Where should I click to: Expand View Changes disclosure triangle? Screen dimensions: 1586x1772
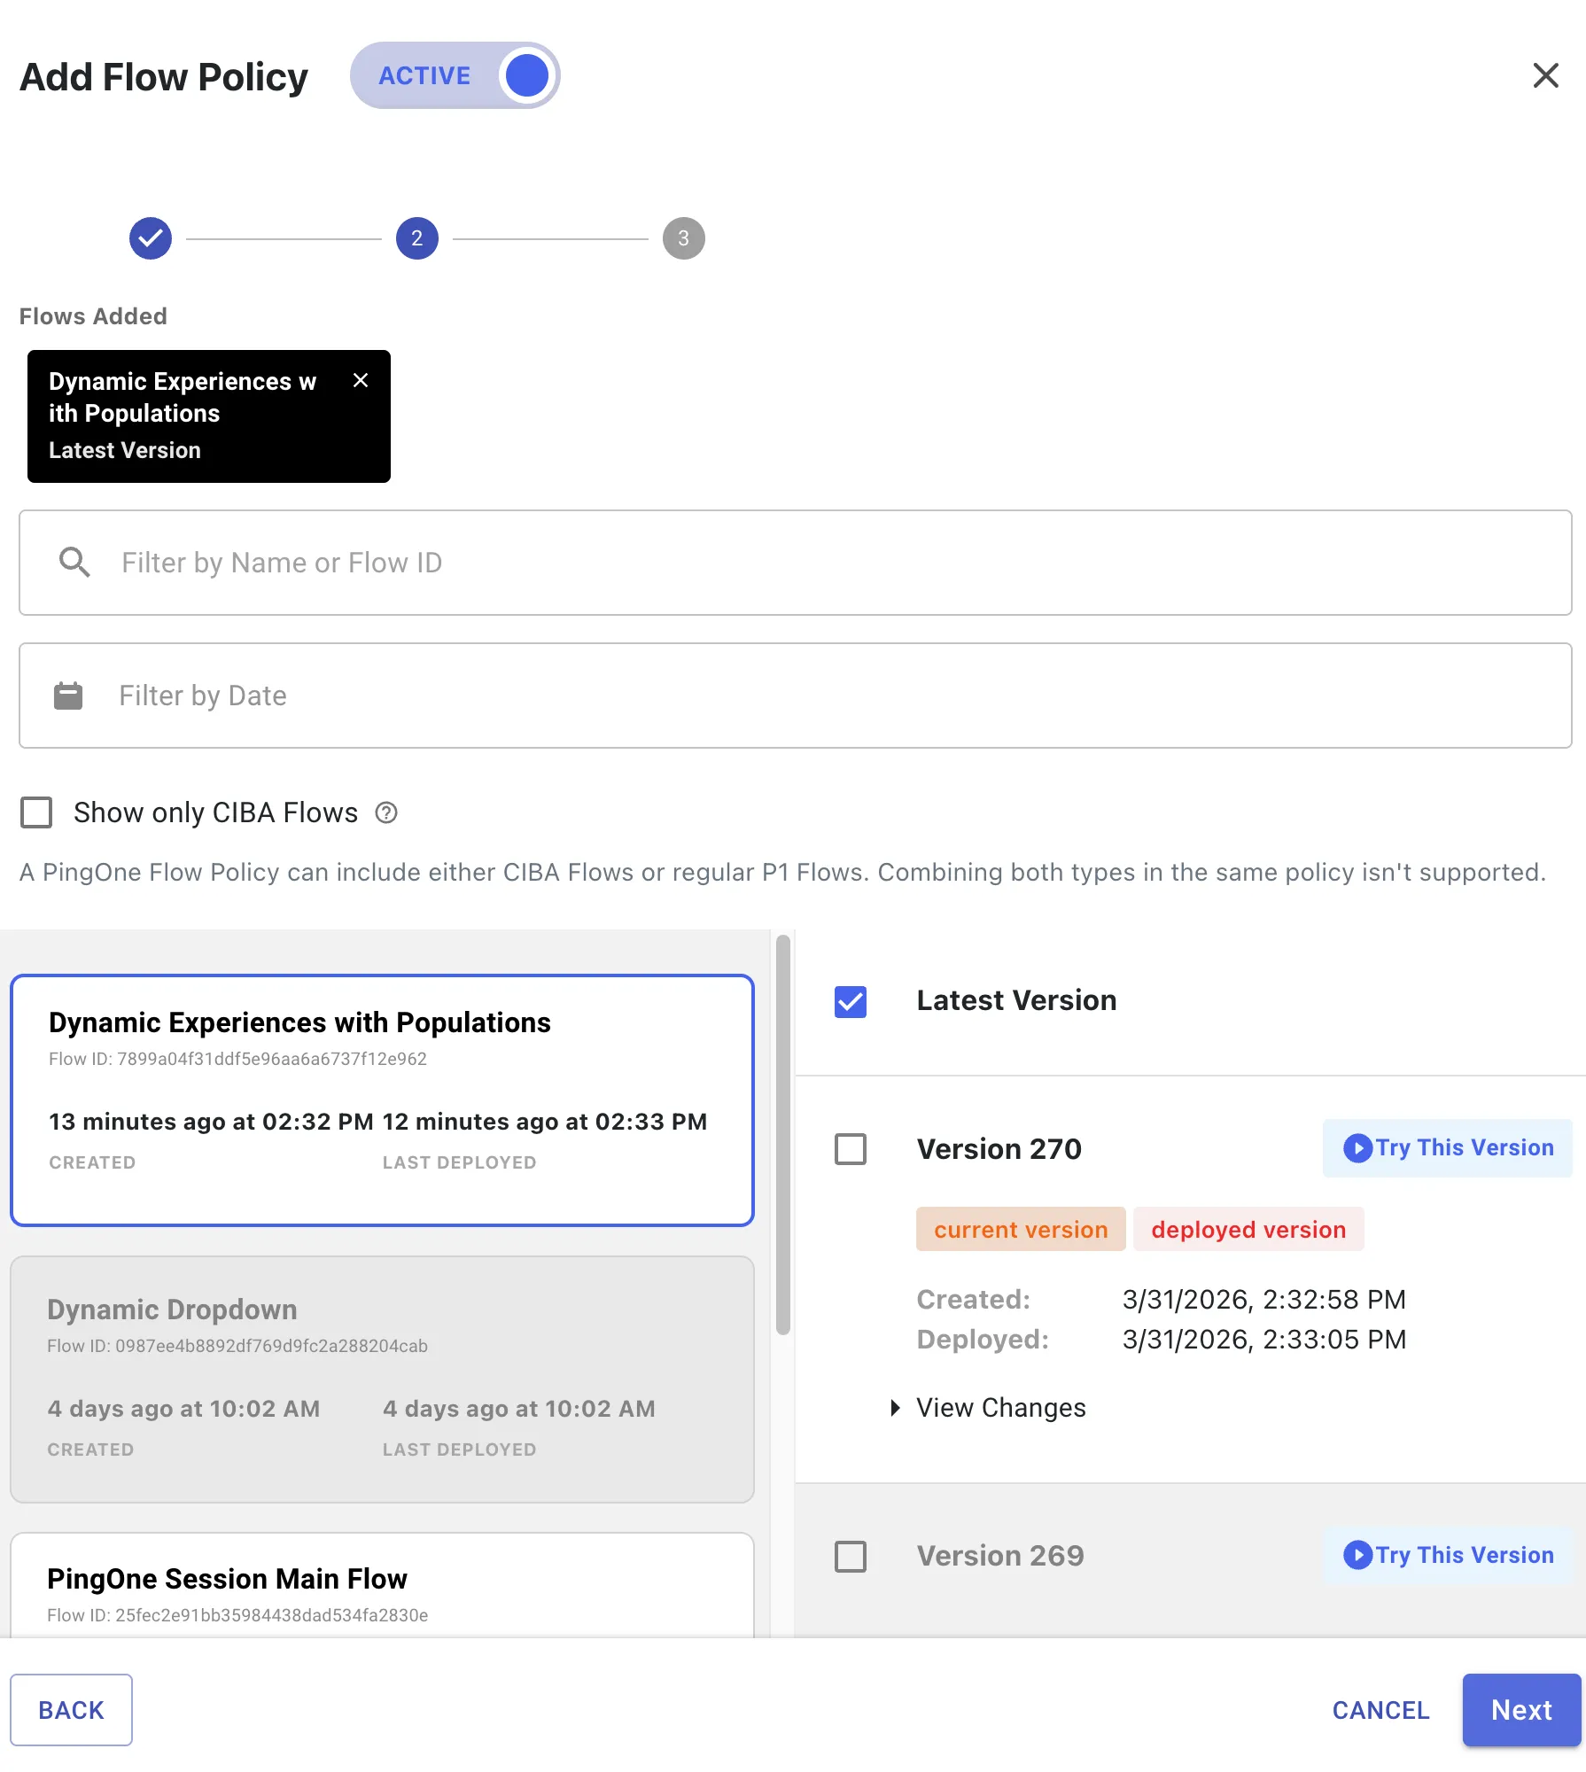(895, 1408)
